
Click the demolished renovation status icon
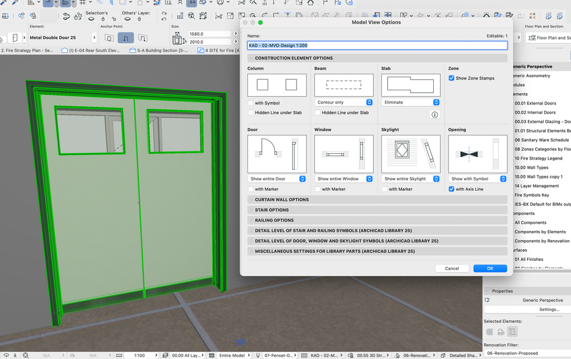tap(501, 332)
